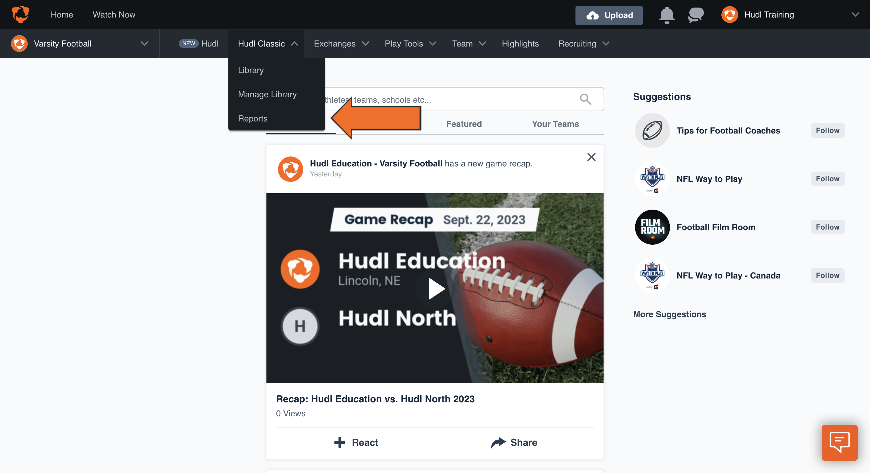Follow Football Film Room

click(x=827, y=227)
